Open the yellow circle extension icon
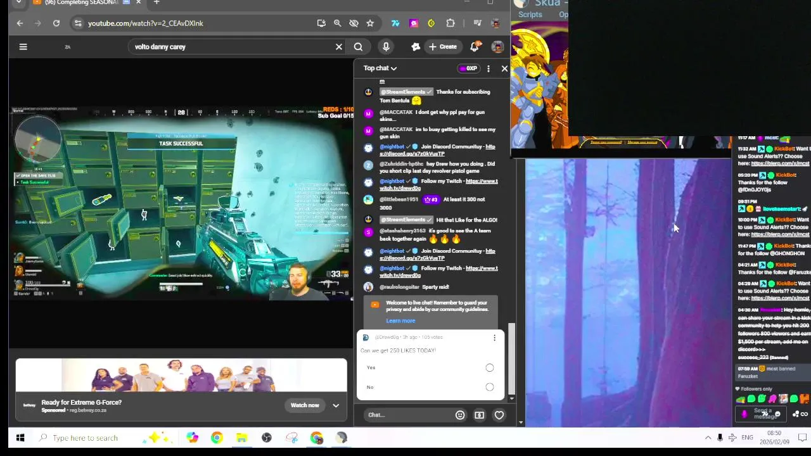 (x=431, y=23)
